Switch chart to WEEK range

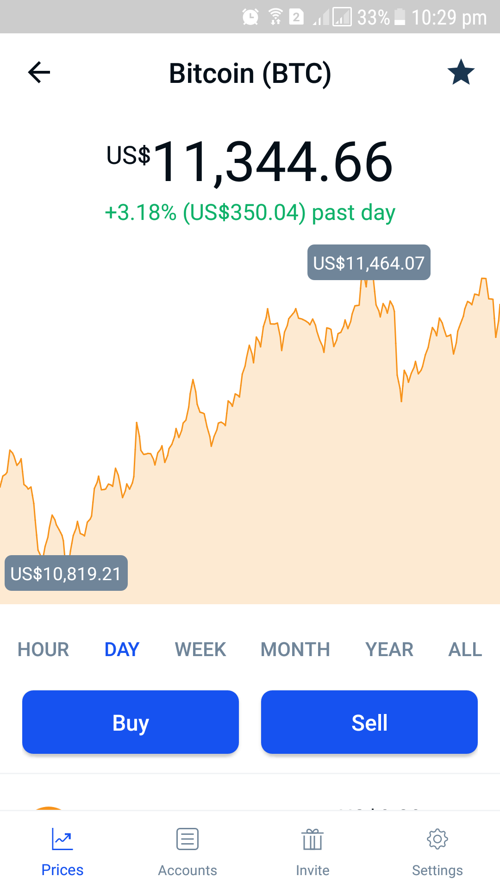[200, 650]
